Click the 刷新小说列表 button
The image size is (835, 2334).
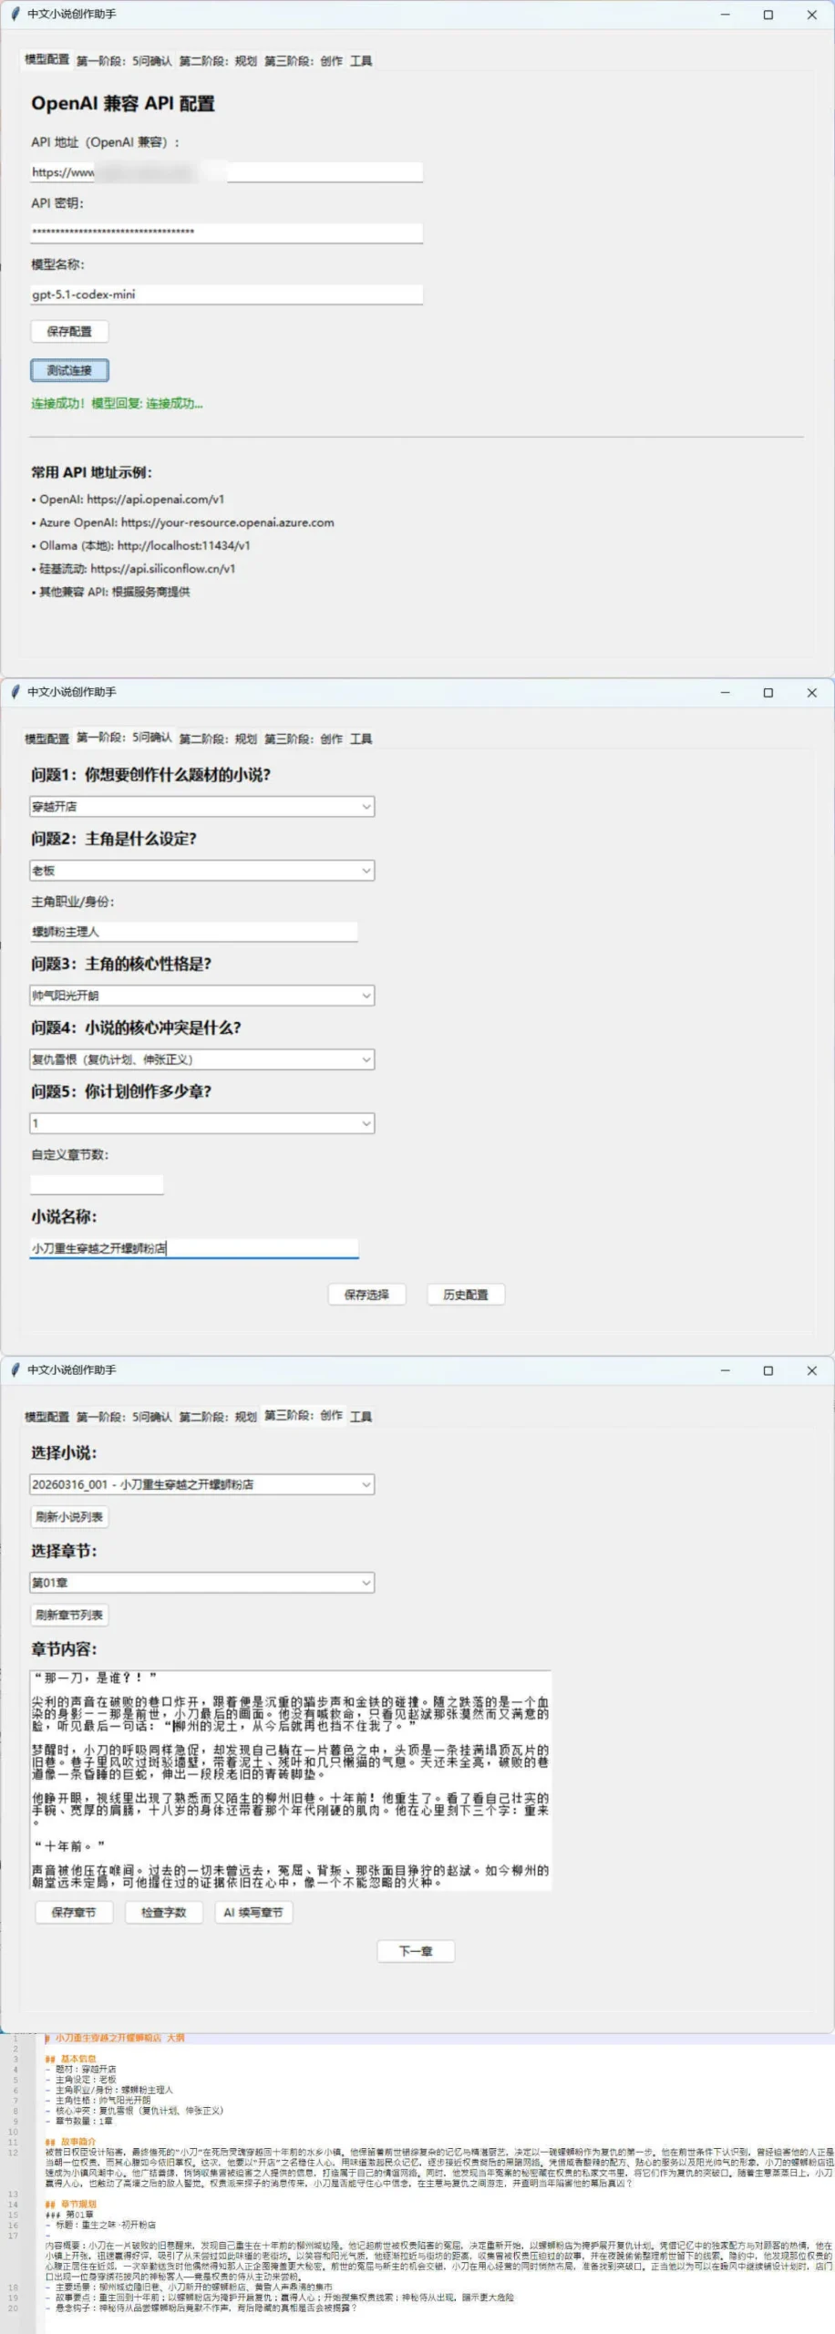point(70,1517)
